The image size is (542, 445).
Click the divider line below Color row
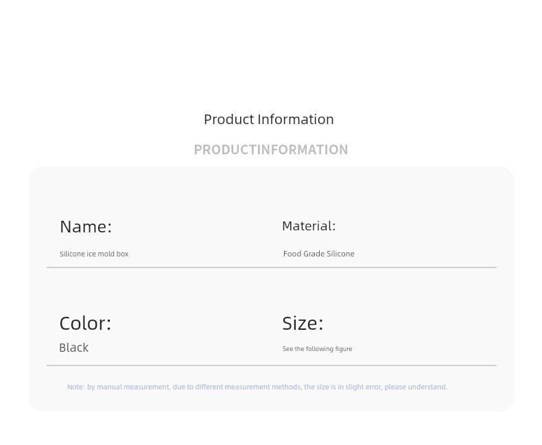tap(272, 365)
